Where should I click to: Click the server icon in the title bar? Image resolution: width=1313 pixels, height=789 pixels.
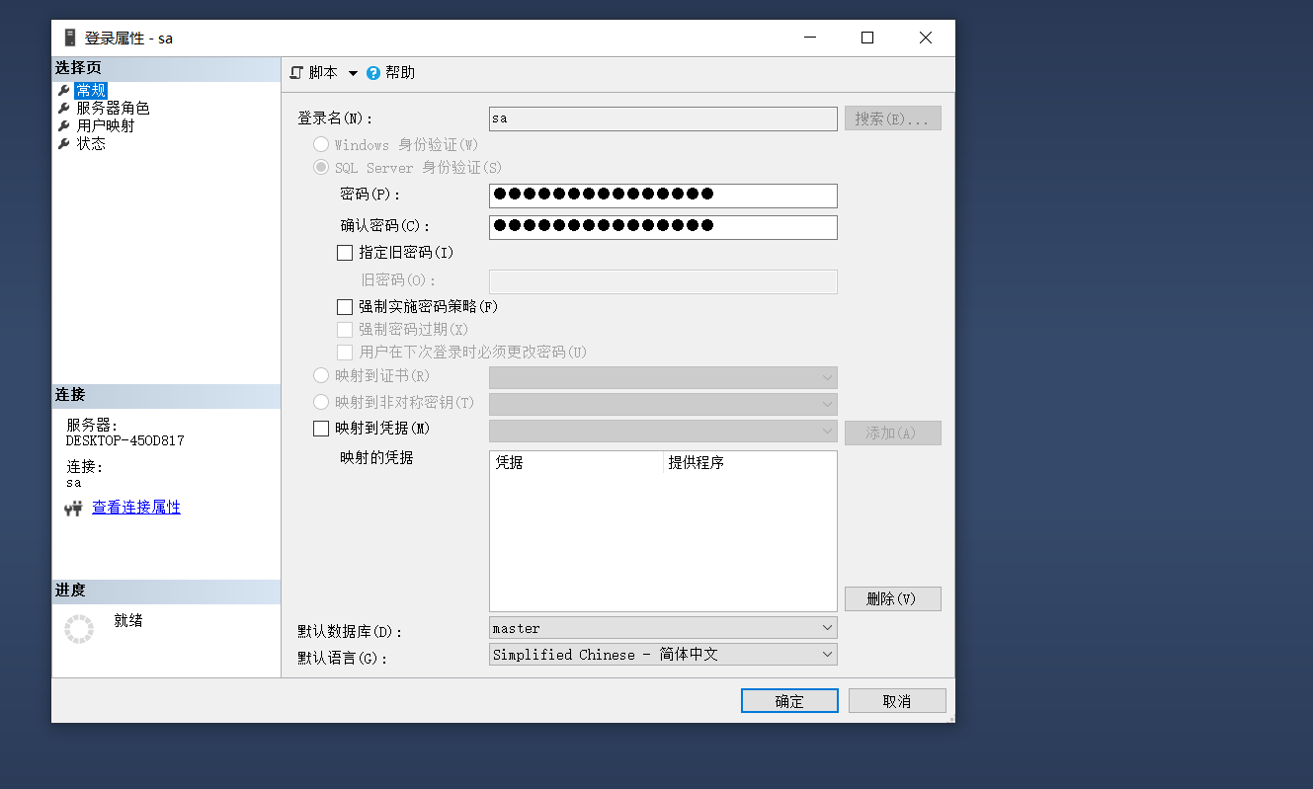point(68,38)
